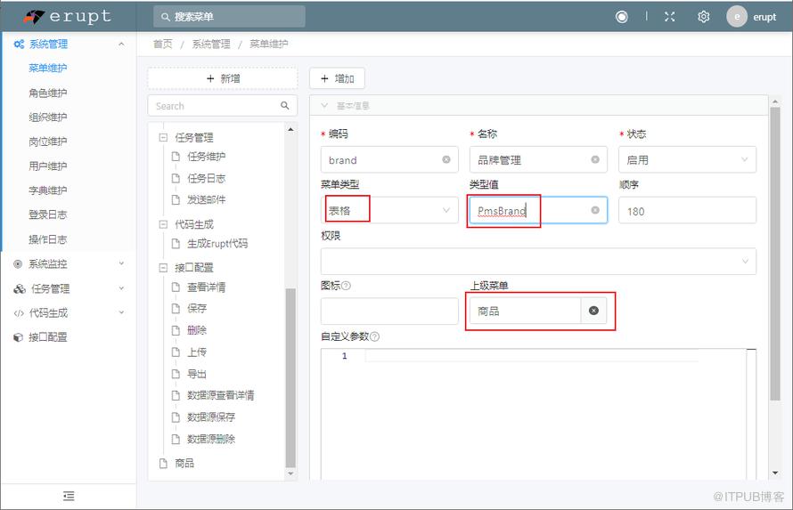793x510 pixels.
Task: Click the help icon next to 自定义参数
Action: pyautogui.click(x=375, y=336)
